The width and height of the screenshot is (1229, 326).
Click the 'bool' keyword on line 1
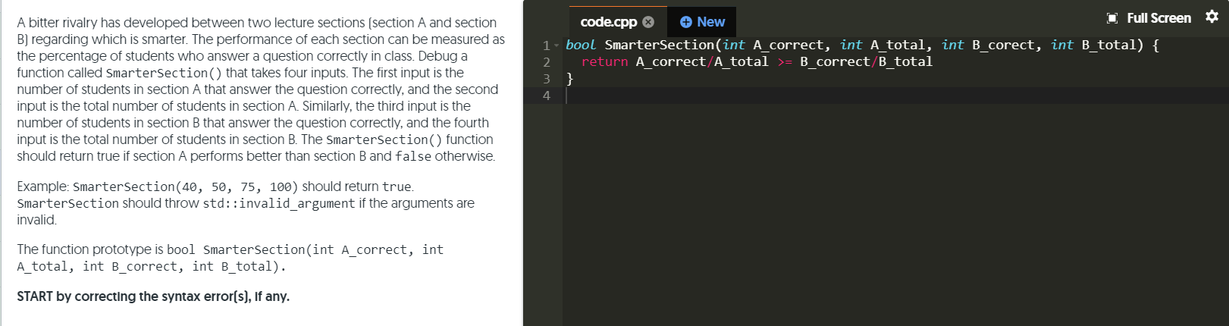pyautogui.click(x=581, y=45)
